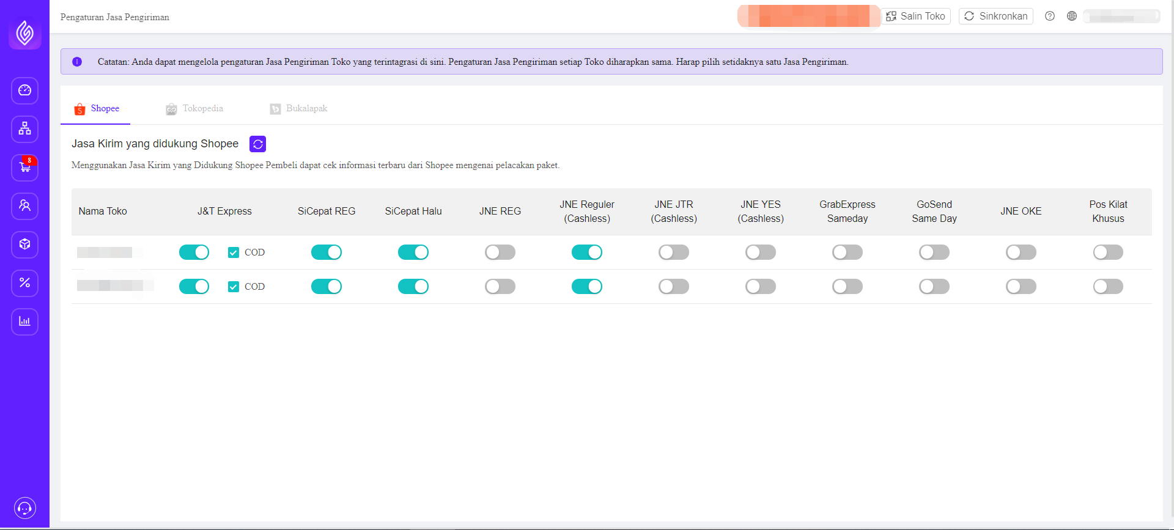1174x530 pixels.
Task: Click the Salin Toko button
Action: coord(916,17)
